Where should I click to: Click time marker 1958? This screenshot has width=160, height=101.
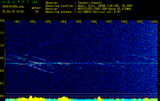(124, 21)
